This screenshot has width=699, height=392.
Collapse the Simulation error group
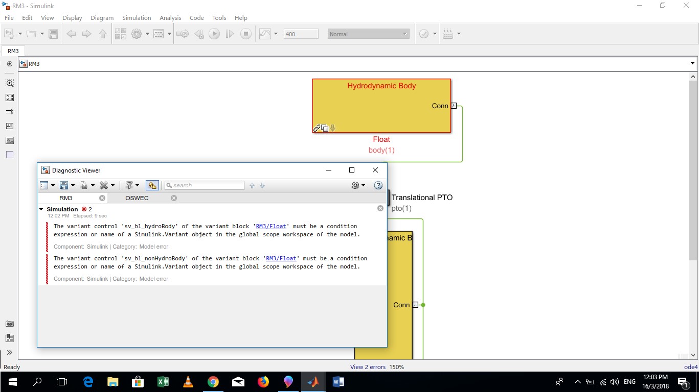coord(41,209)
